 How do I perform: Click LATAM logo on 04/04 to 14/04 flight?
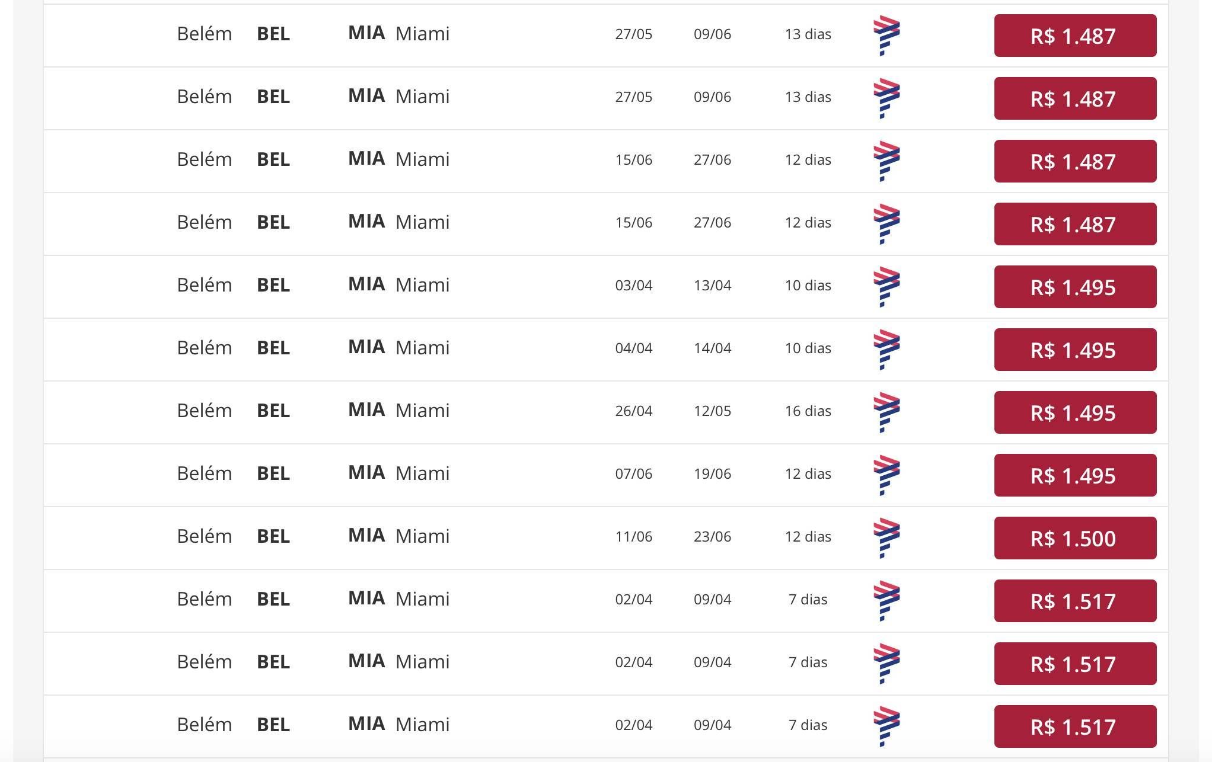tap(886, 350)
